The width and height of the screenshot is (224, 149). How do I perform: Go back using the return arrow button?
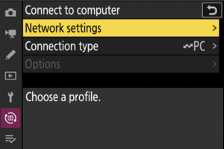coord(212,10)
